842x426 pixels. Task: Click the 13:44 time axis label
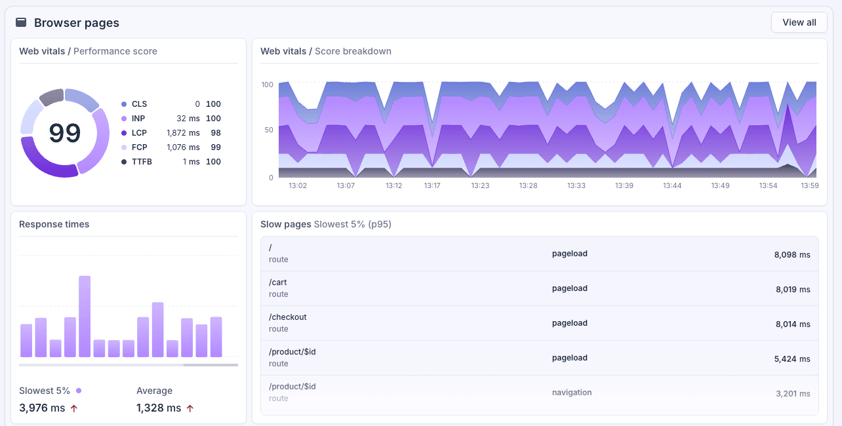point(672,186)
